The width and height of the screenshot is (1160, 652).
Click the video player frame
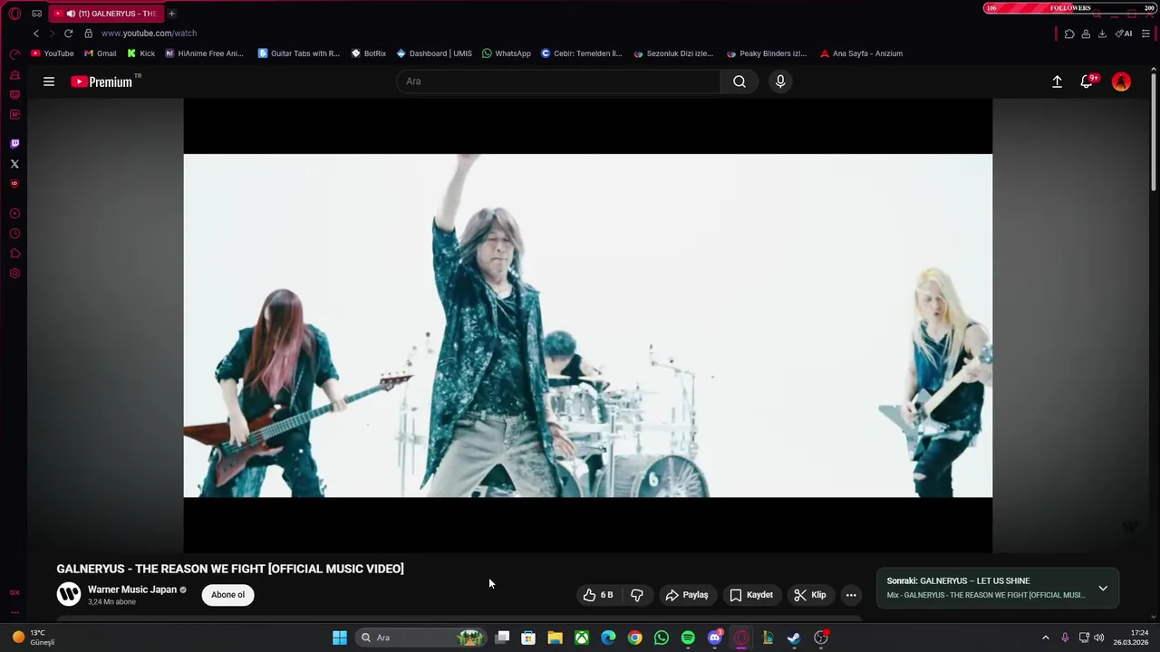[x=588, y=325]
